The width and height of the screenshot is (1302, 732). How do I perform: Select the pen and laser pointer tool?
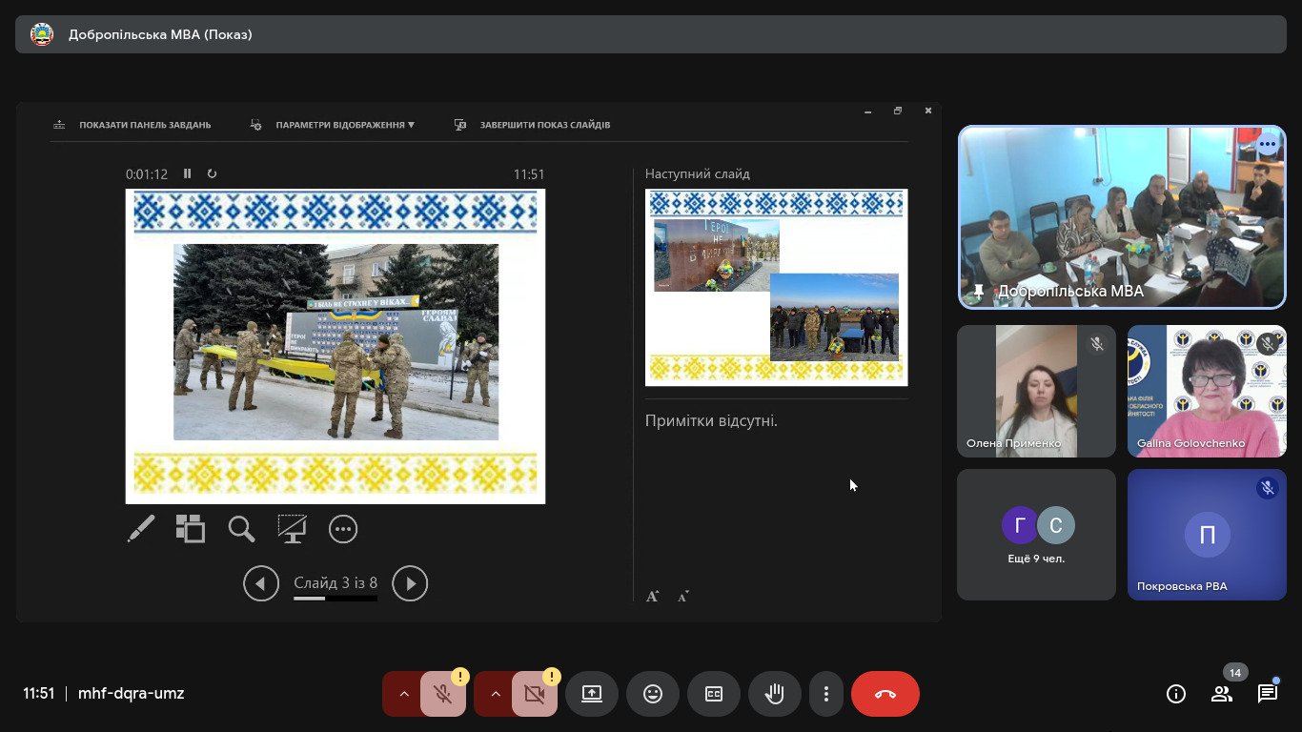141,529
